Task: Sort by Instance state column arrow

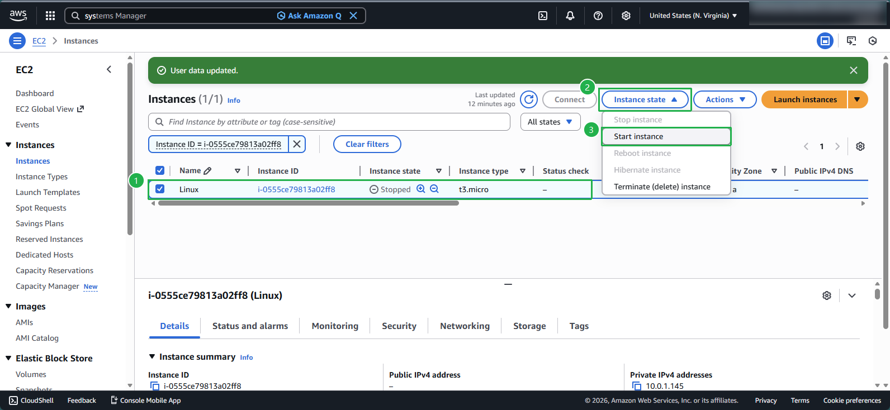Action: [x=439, y=171]
